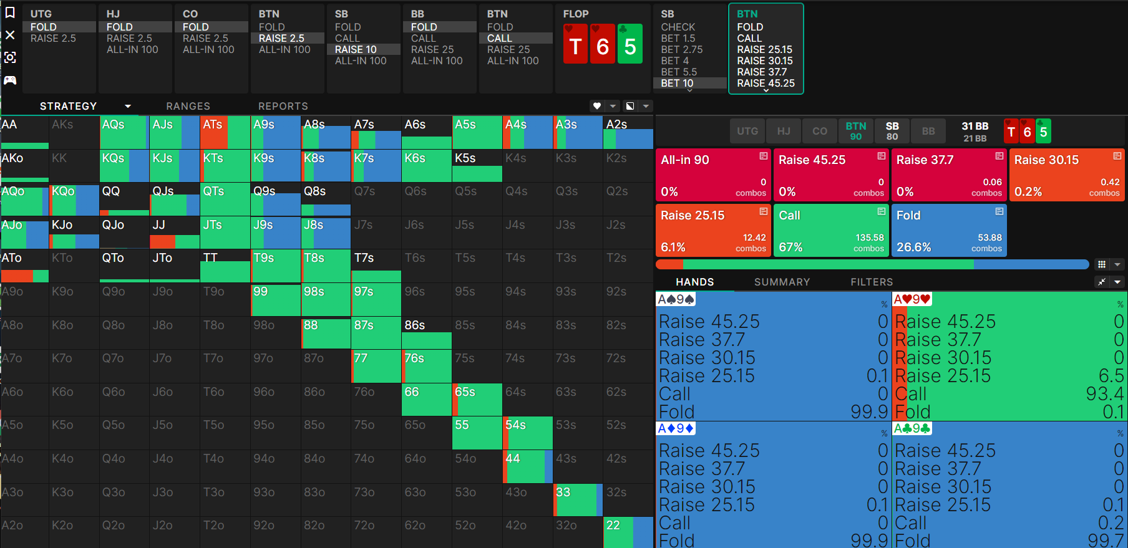Click the All-in 90 action card

(x=713, y=175)
